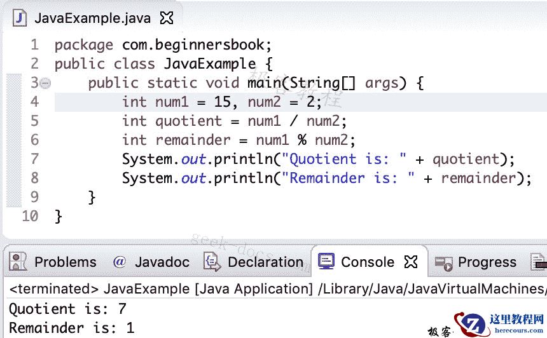
Task: Click line number 10 in gutter
Action: (30, 216)
